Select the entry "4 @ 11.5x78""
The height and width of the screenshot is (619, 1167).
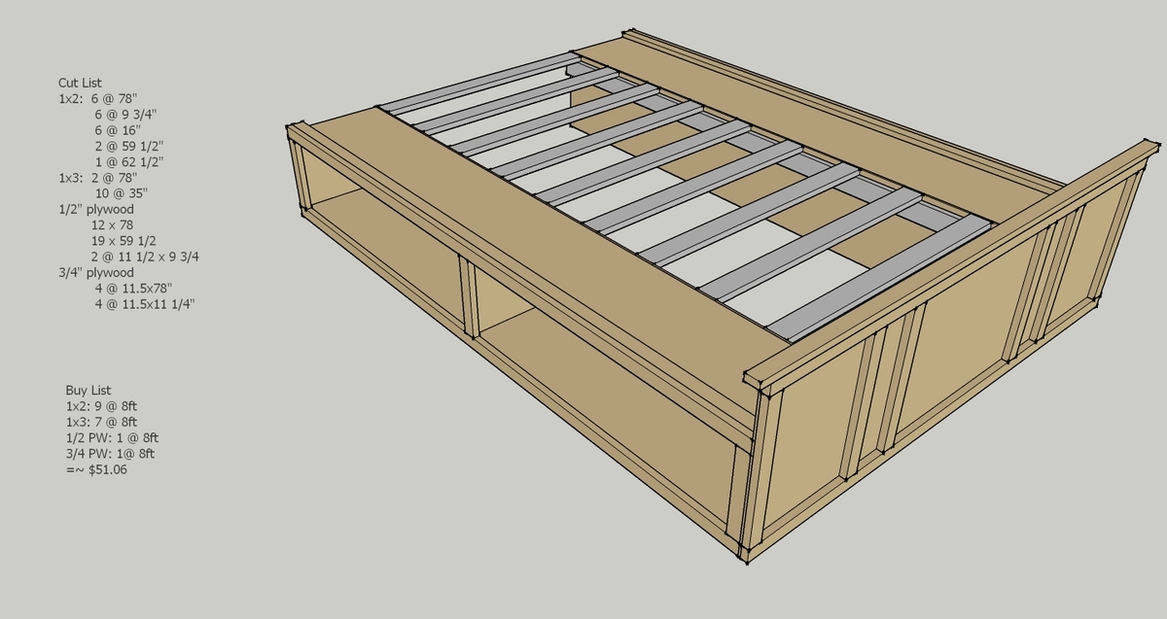(x=133, y=289)
